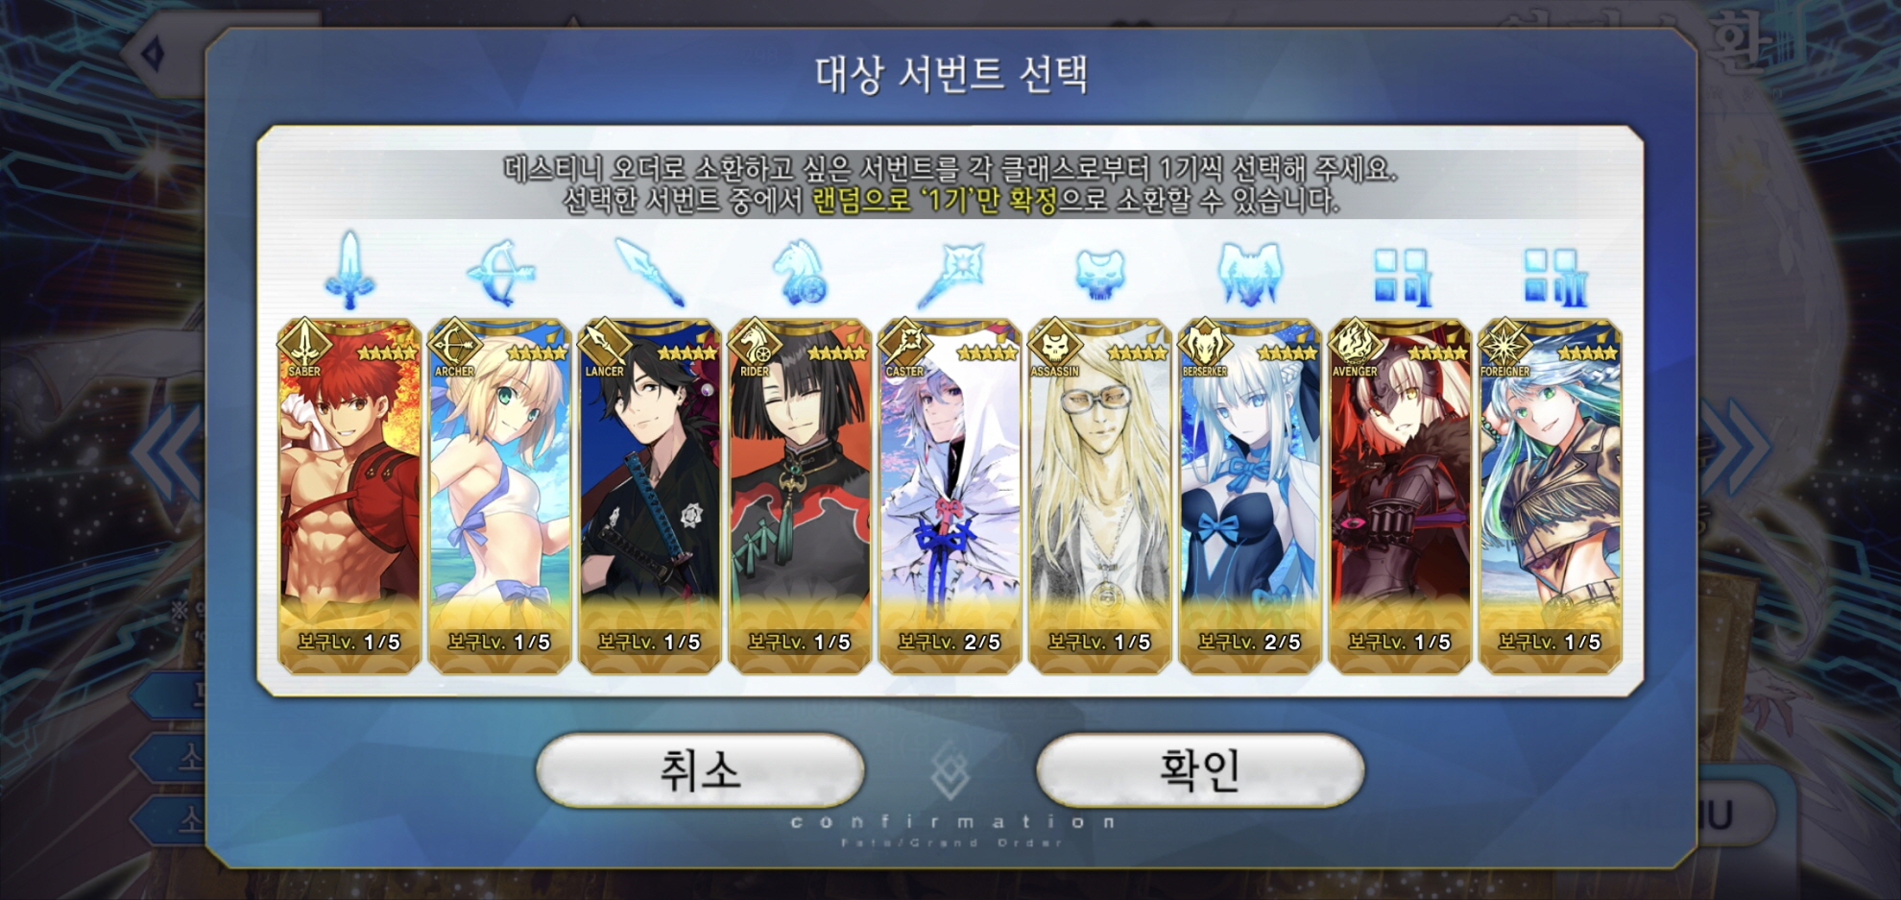Image resolution: width=1901 pixels, height=900 pixels.
Task: Choose the Avenger servant card
Action: coord(1400,496)
